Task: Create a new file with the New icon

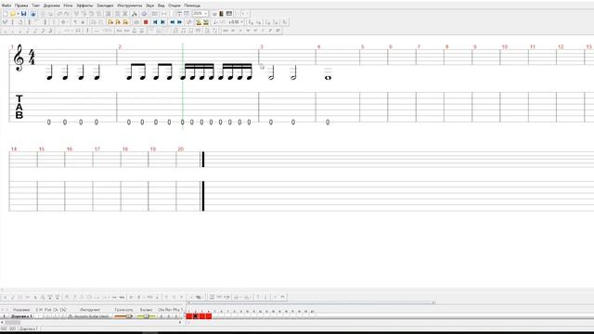Action: pos(5,14)
